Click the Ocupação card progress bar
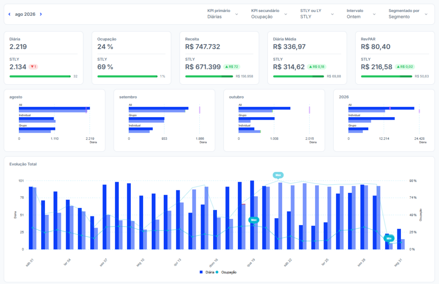The image size is (439, 284). (127, 76)
